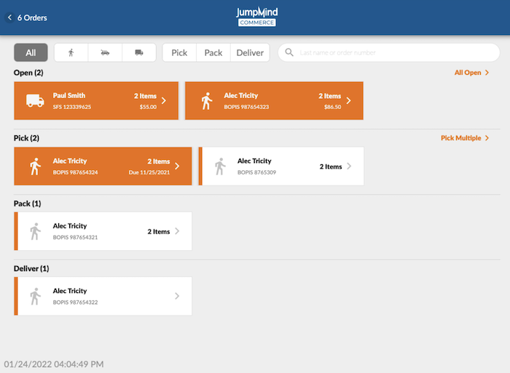Go back using the 6 Orders arrow
The width and height of the screenshot is (510, 373).
tap(10, 17)
